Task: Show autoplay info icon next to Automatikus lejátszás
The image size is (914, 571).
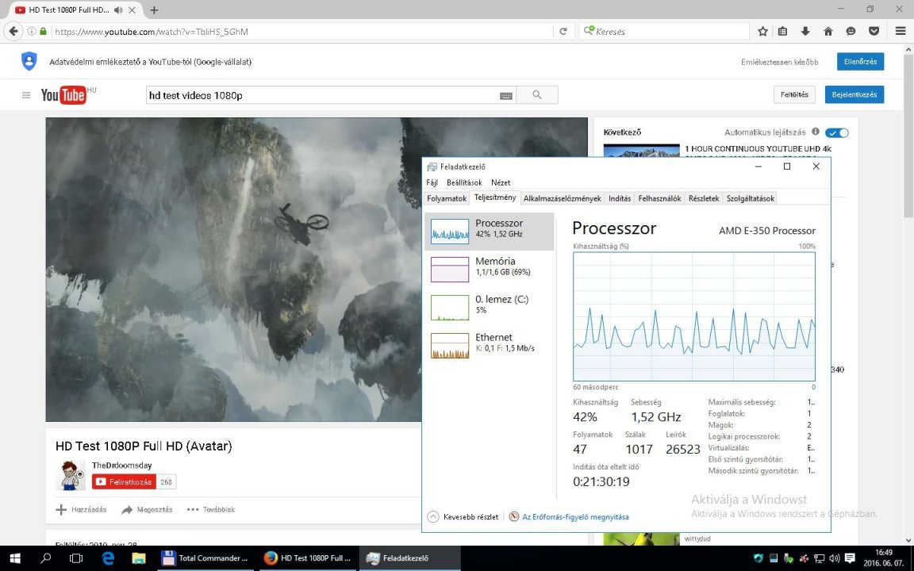Action: click(x=816, y=132)
